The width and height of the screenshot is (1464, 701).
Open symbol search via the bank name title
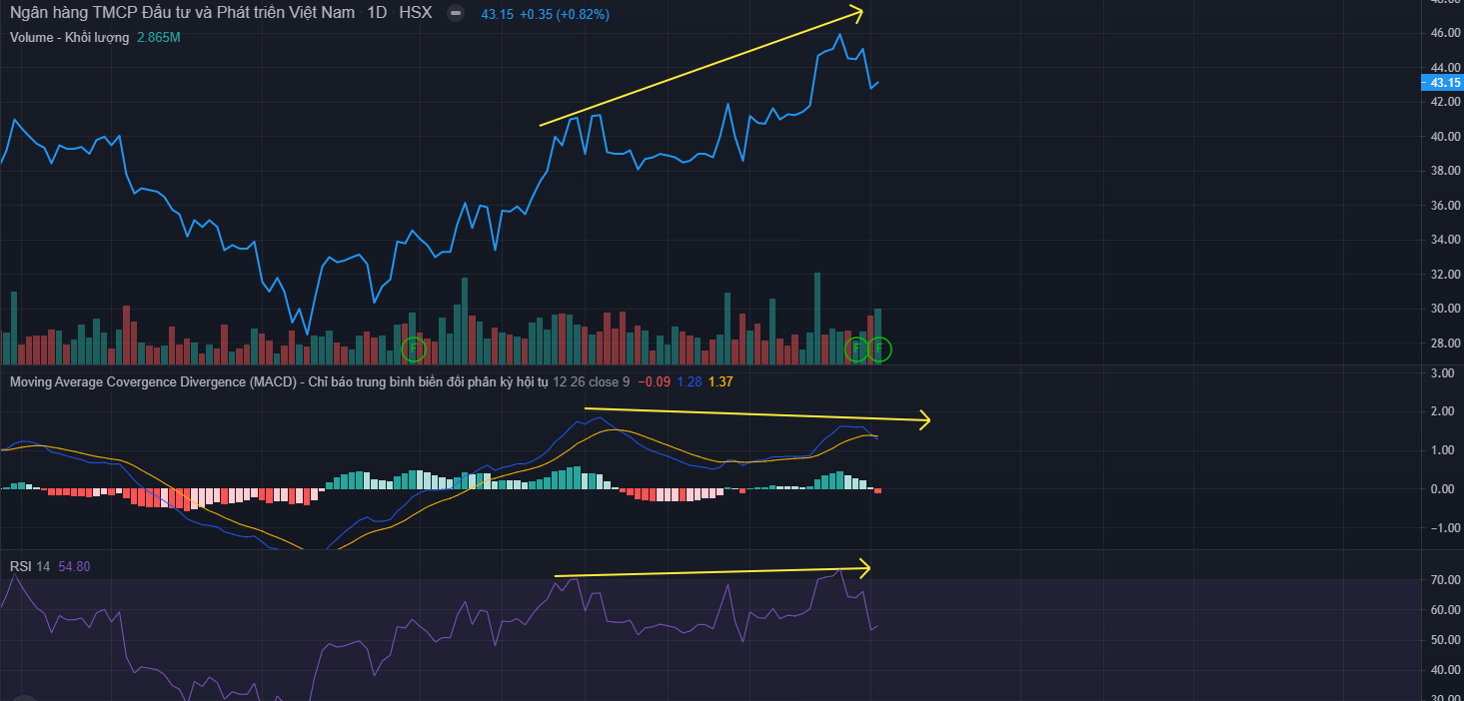(x=181, y=14)
